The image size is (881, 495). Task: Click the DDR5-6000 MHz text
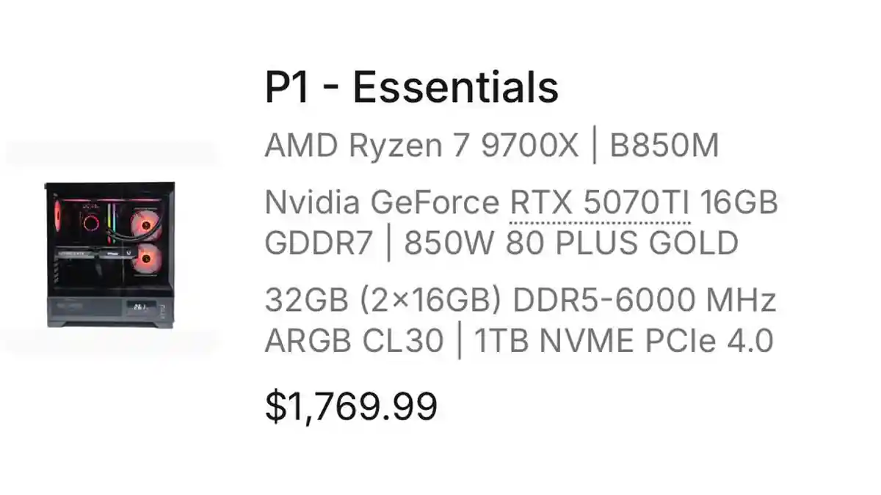click(x=644, y=301)
